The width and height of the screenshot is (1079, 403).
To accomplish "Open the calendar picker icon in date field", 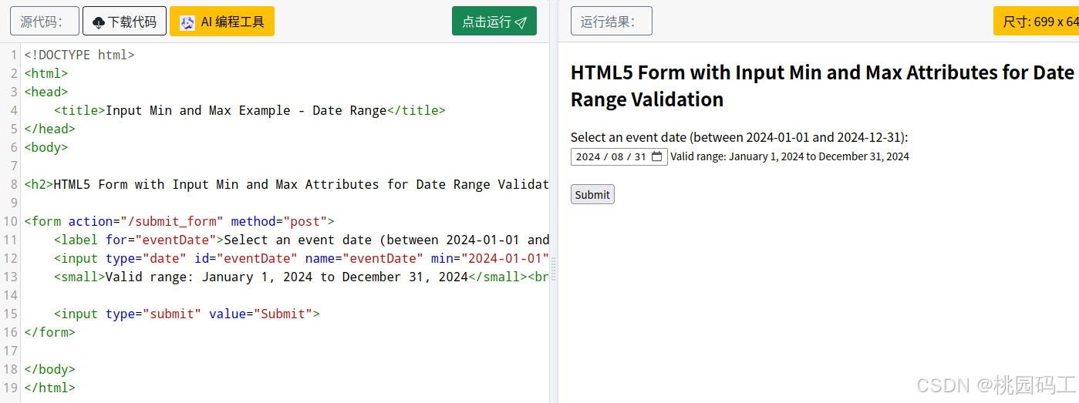I will (x=657, y=156).
